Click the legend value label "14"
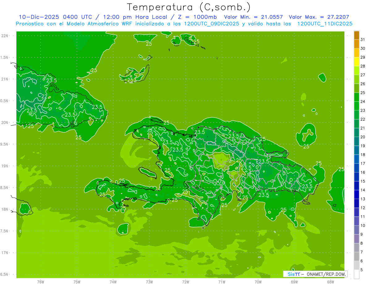This screenshot has height=286, width=371. (363, 190)
